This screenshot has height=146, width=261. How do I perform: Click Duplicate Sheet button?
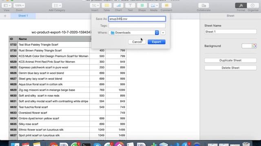(230, 60)
